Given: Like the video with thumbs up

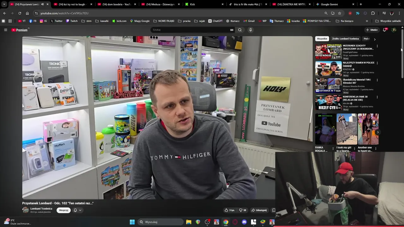Looking at the screenshot, I should [x=229, y=210].
